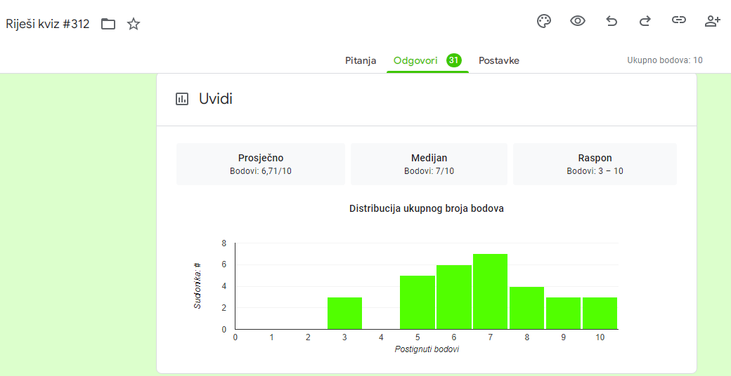Click the redo arrow icon
Screen dimensions: 731x376
pos(645,21)
